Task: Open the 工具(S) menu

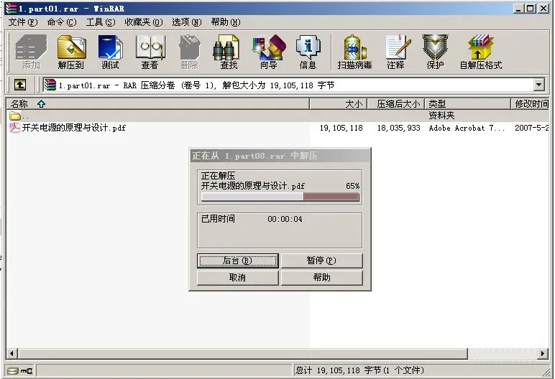Action: pyautogui.click(x=101, y=22)
